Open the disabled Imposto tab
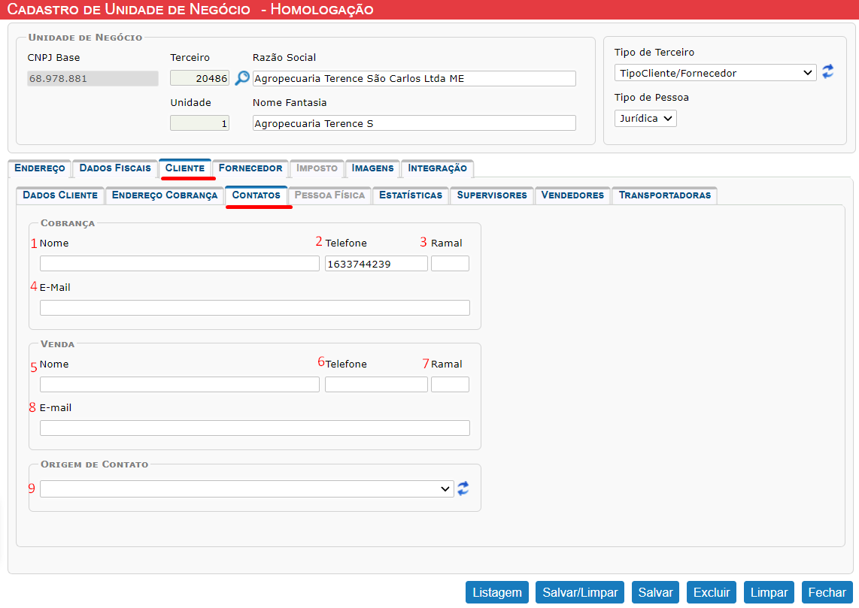 tap(317, 168)
